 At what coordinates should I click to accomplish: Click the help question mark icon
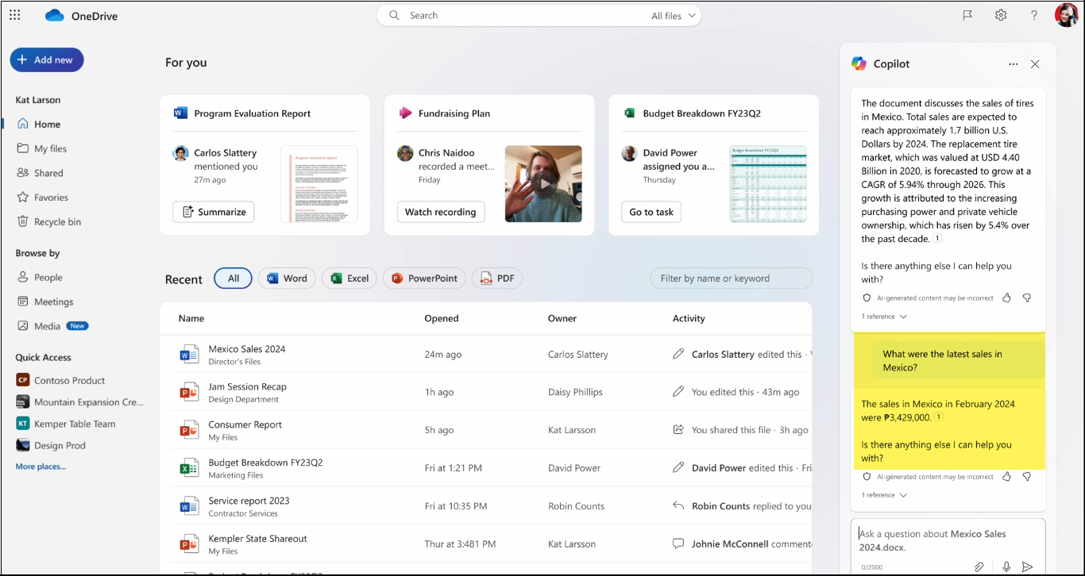tap(1033, 15)
